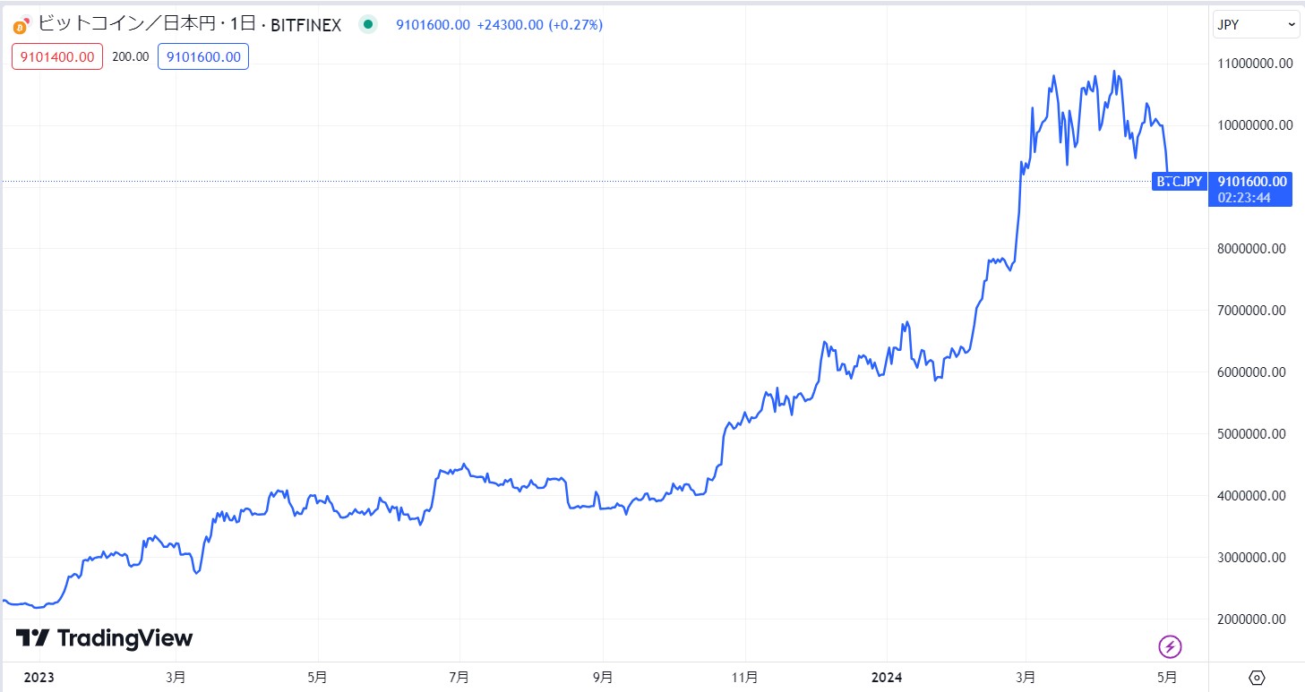Screen dimensions: 1305x692
Task: Click the 3月 label next to 2023
Action: coord(176,677)
